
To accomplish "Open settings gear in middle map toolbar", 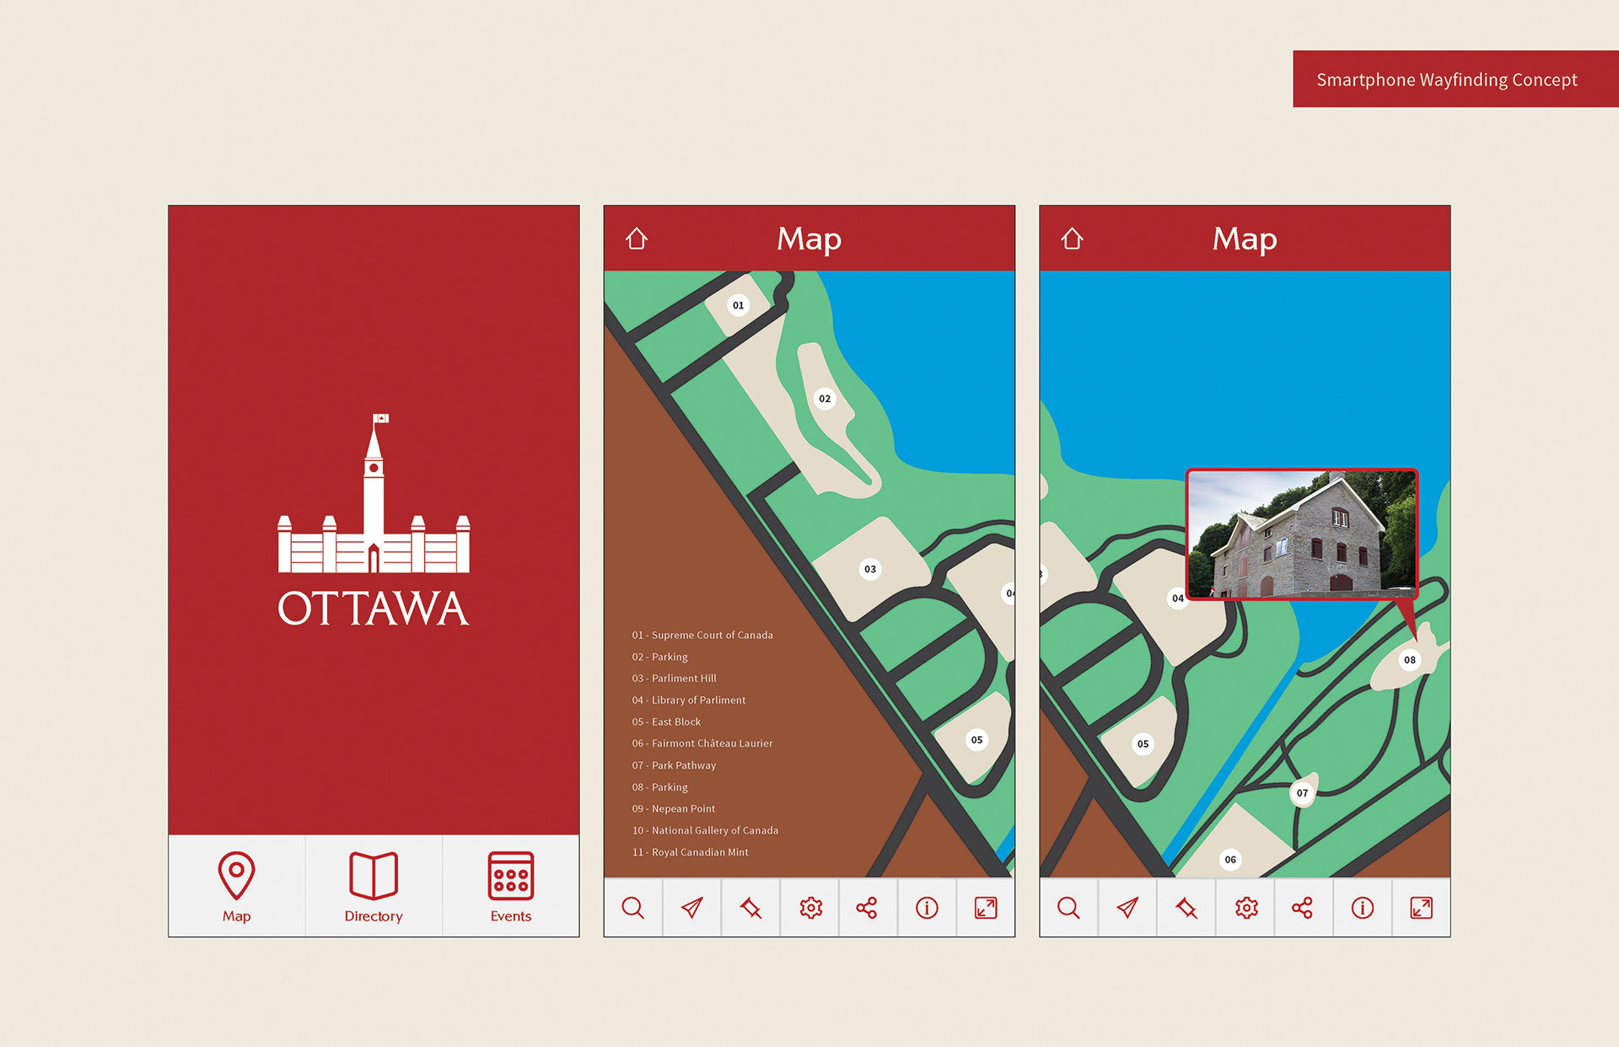I will point(810,908).
